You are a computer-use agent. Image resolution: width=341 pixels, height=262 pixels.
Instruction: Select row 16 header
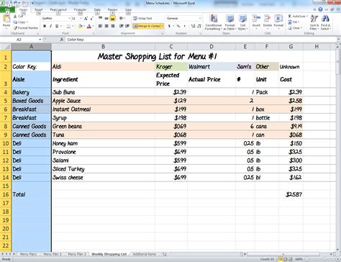pos(6,194)
